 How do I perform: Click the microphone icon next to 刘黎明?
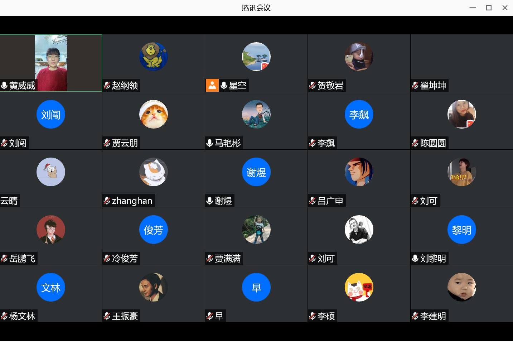coord(415,259)
